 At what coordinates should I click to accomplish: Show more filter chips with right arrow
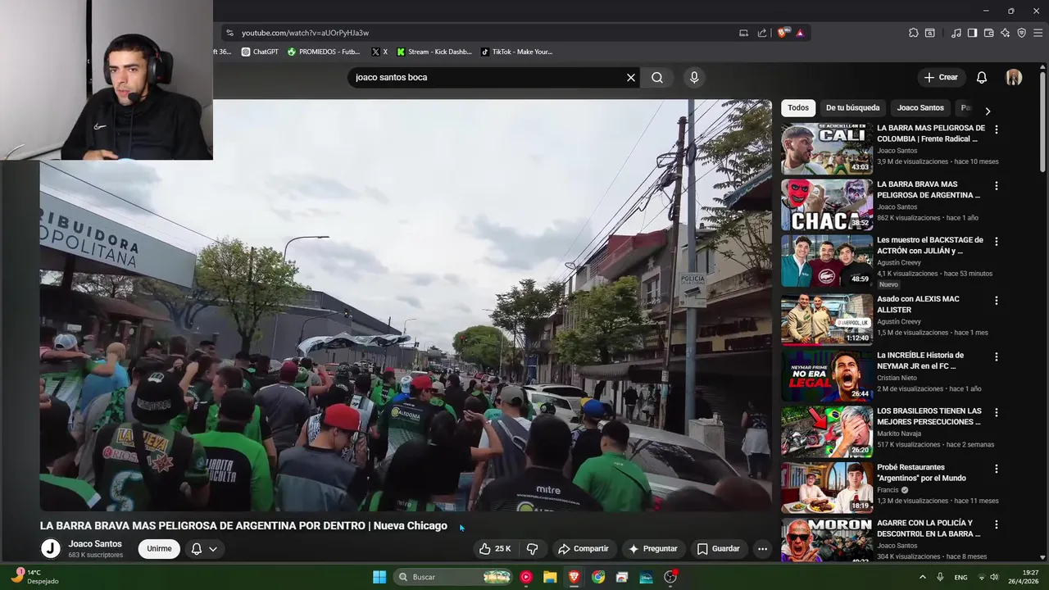click(988, 111)
